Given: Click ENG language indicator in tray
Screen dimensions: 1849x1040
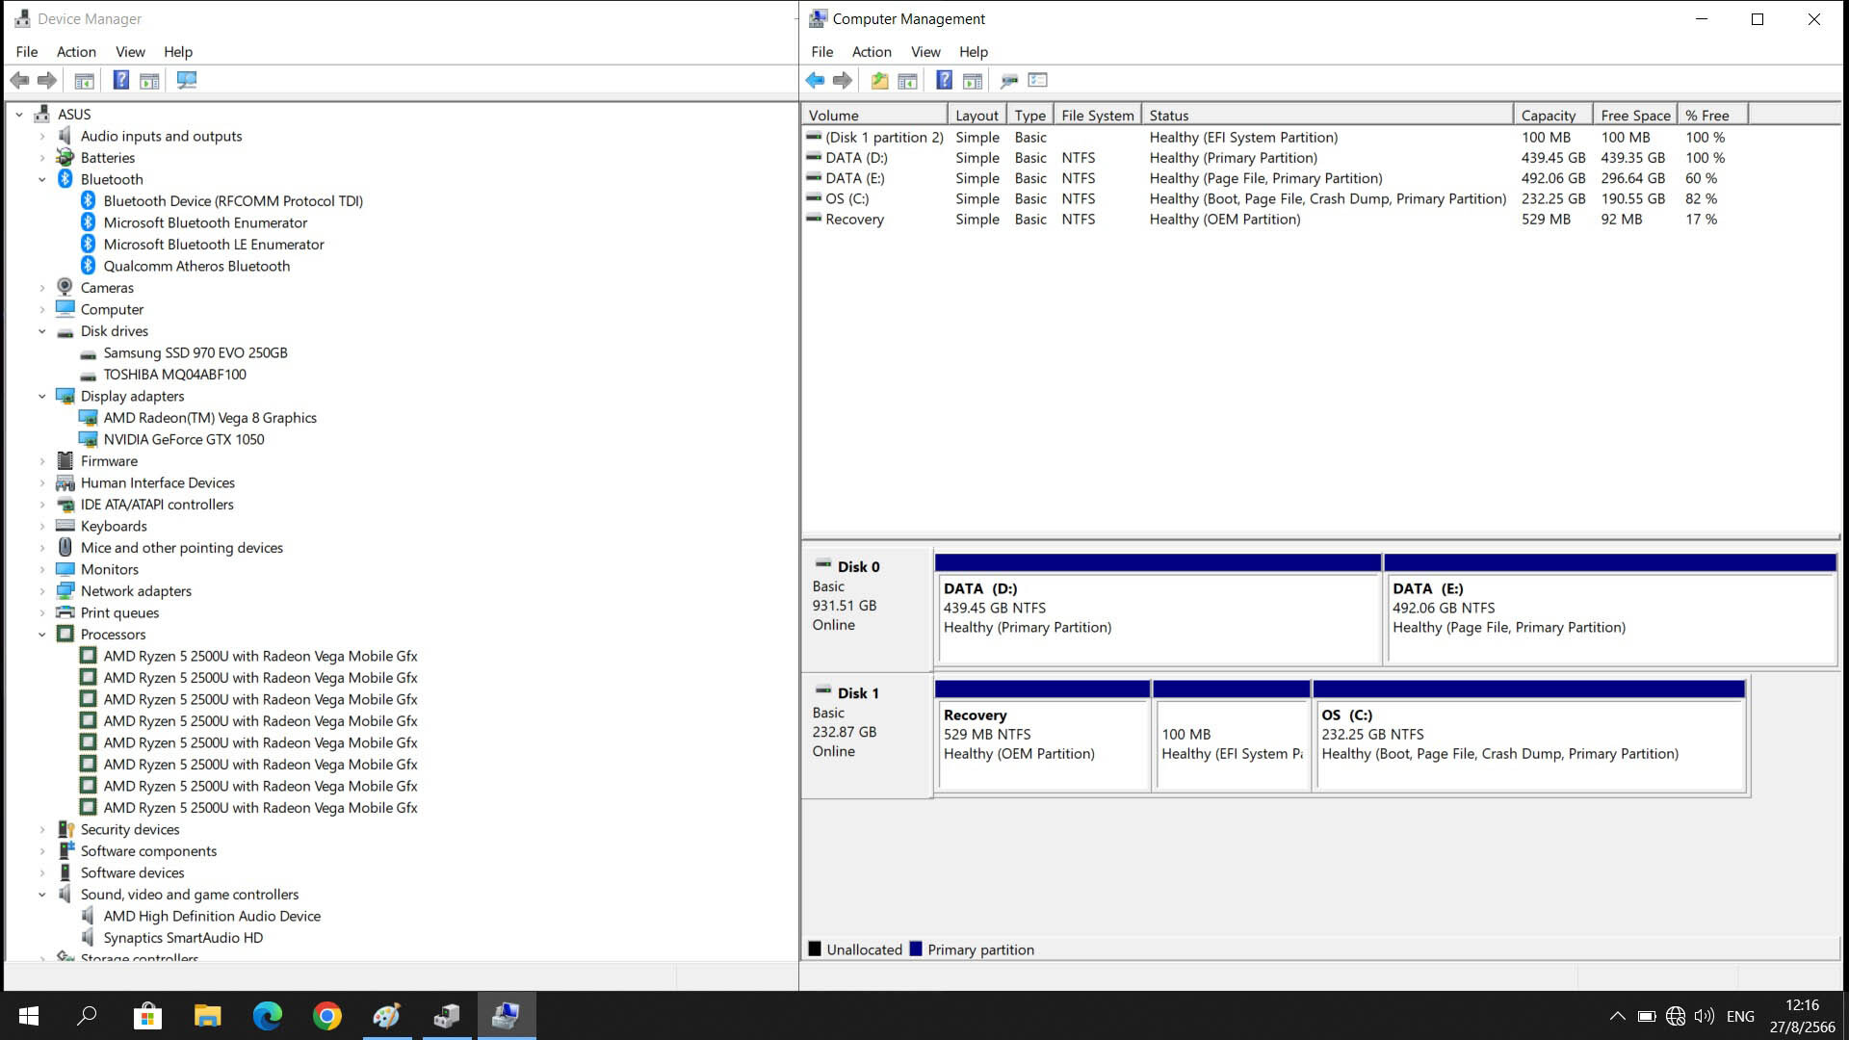Looking at the screenshot, I should click(1740, 1016).
